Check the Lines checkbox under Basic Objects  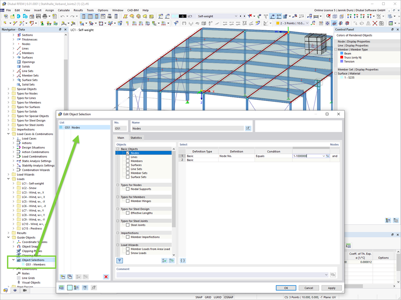[x=127, y=157]
